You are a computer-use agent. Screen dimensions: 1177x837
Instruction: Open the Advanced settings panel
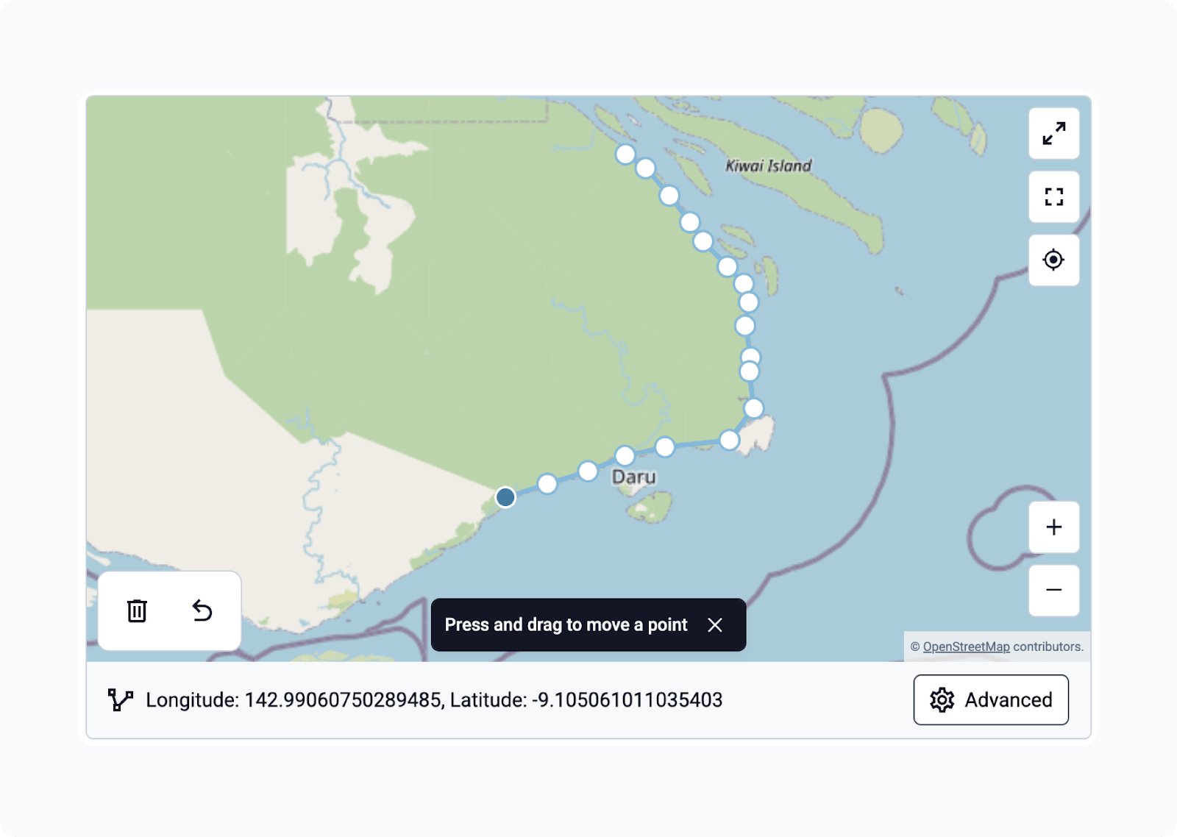(991, 699)
